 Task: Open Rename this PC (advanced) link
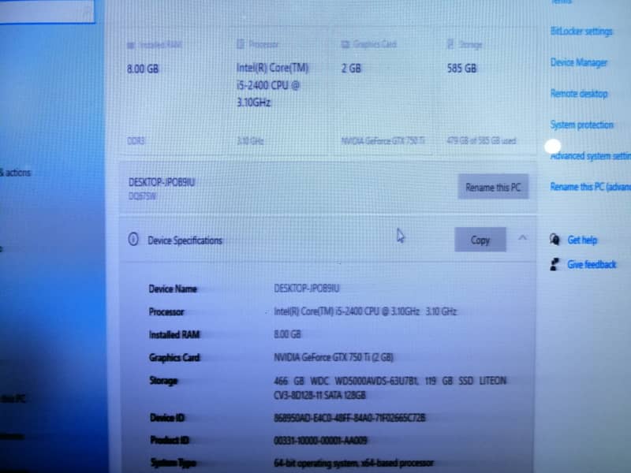pyautogui.click(x=590, y=187)
